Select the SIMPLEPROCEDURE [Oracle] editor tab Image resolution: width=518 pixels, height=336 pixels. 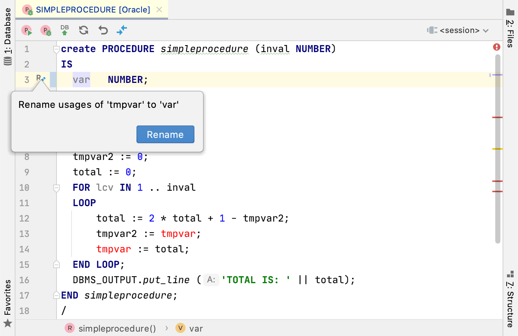click(x=88, y=10)
